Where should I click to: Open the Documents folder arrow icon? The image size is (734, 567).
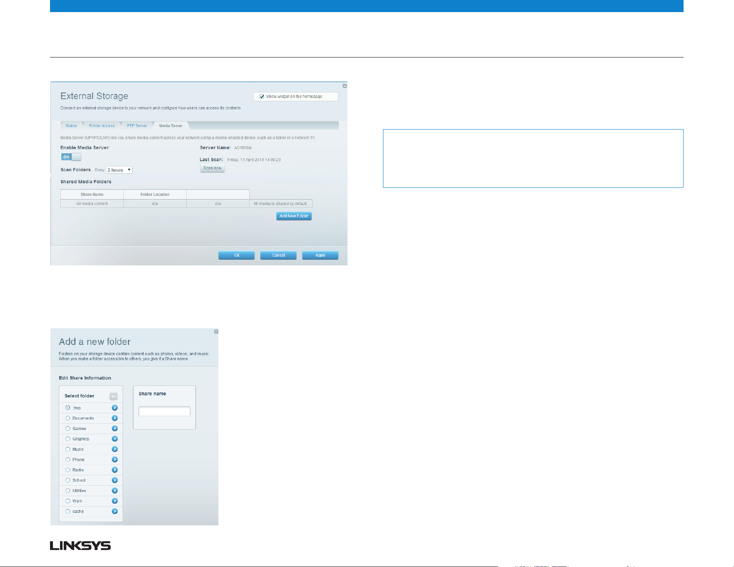[x=115, y=418]
